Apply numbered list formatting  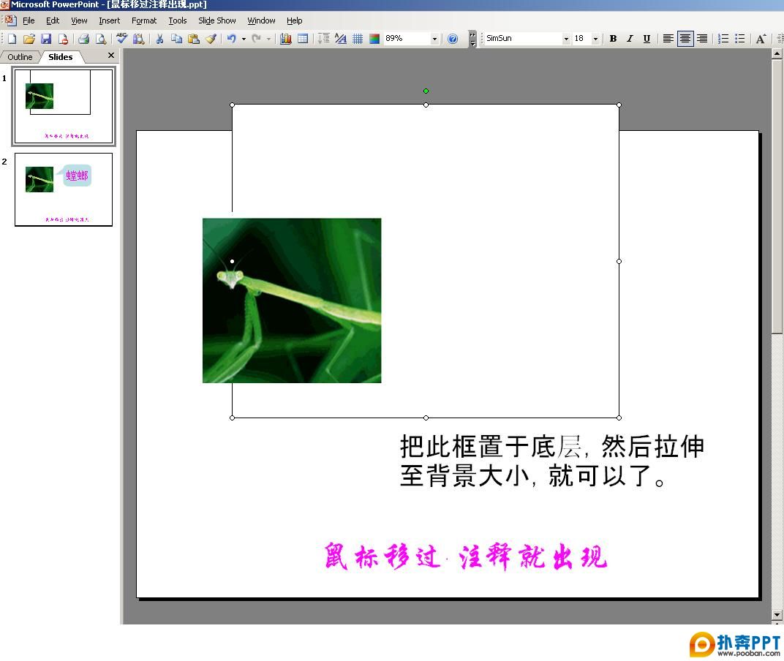point(723,39)
